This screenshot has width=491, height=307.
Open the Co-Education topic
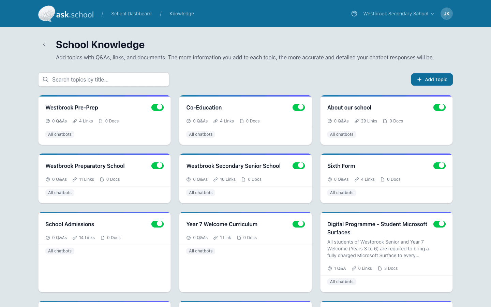point(204,107)
